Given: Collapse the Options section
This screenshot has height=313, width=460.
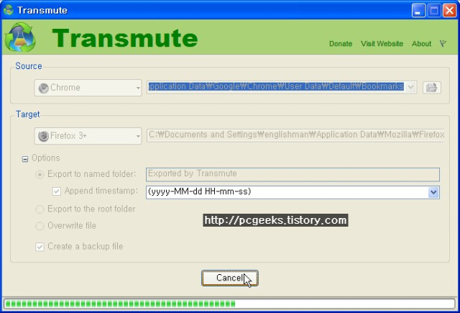Looking at the screenshot, I should [x=25, y=159].
